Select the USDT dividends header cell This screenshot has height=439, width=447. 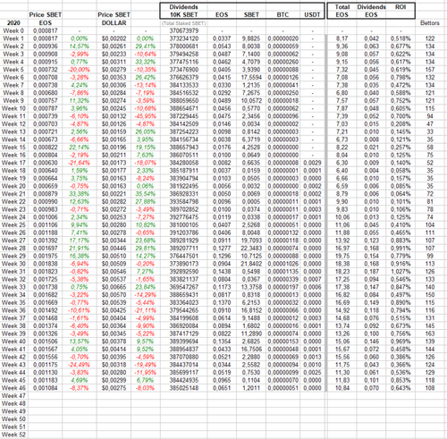(x=312, y=14)
